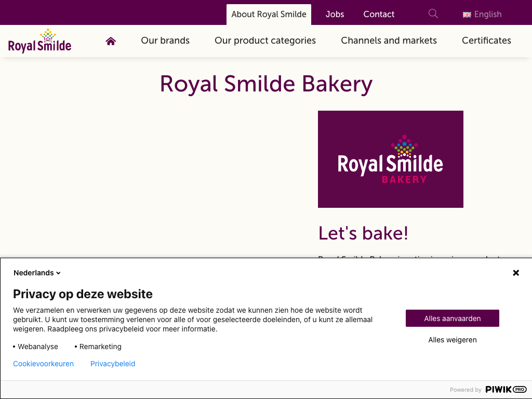
Task: Go to Channels and markets
Action: coord(389,41)
